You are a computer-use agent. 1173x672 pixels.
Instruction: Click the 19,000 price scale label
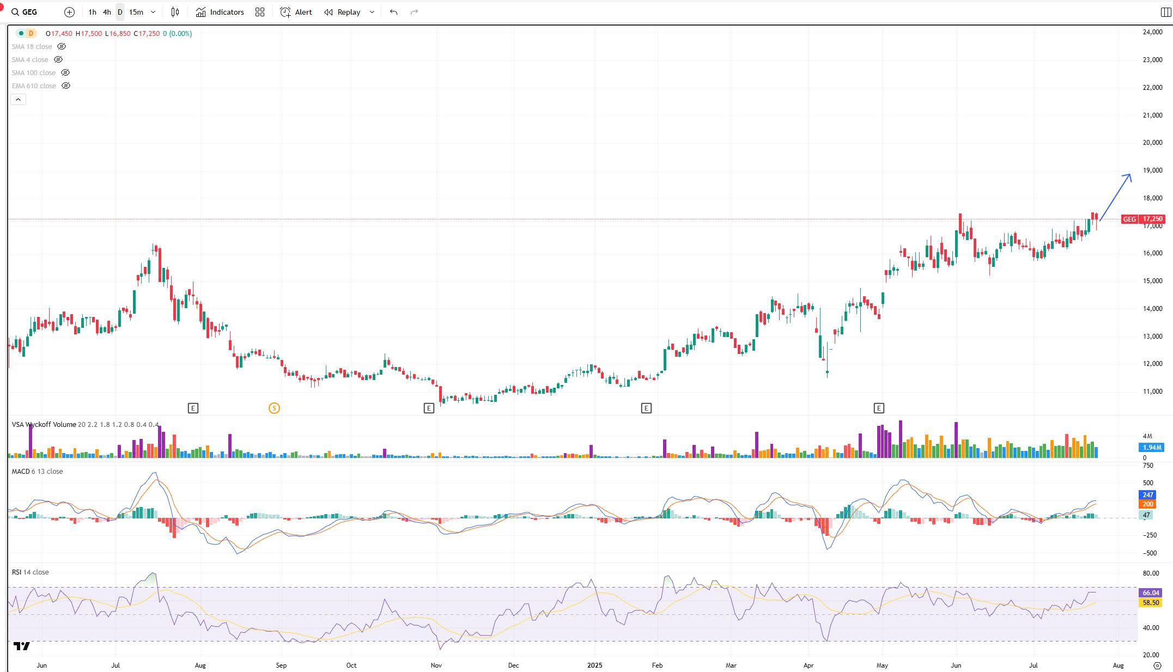coord(1152,170)
